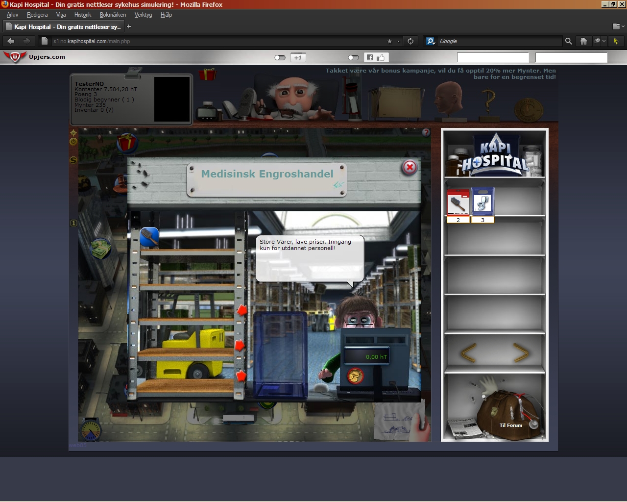This screenshot has width=627, height=502.
Task: Toggle the switch next to +1 button
Action: (x=280, y=57)
